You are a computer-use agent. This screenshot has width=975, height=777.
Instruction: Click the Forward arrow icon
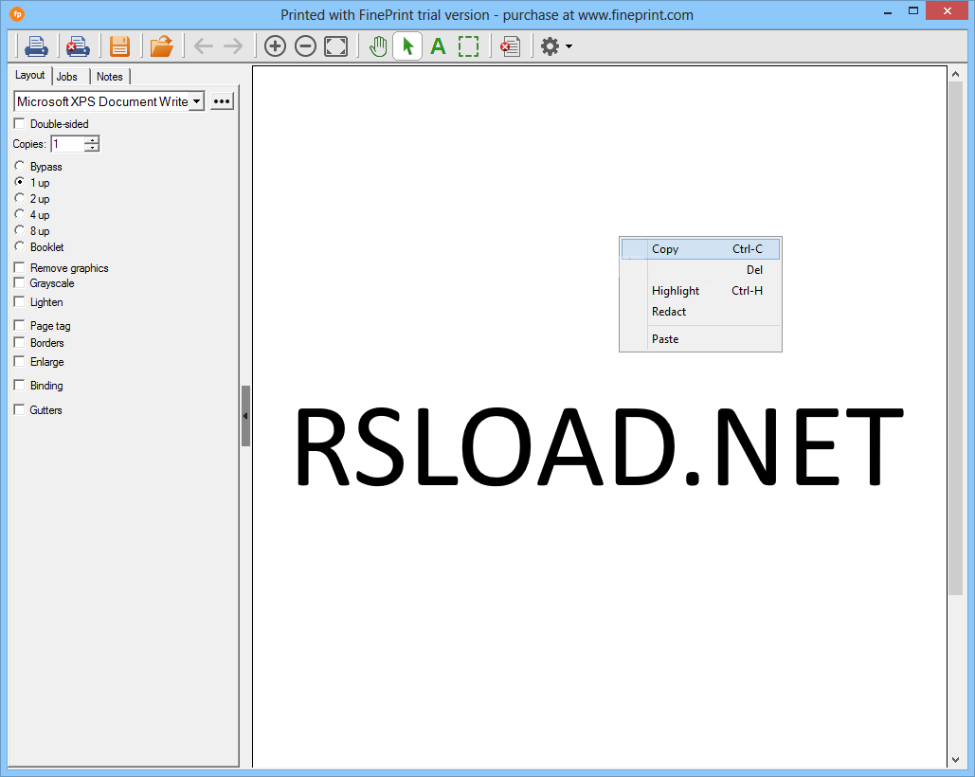pos(233,46)
